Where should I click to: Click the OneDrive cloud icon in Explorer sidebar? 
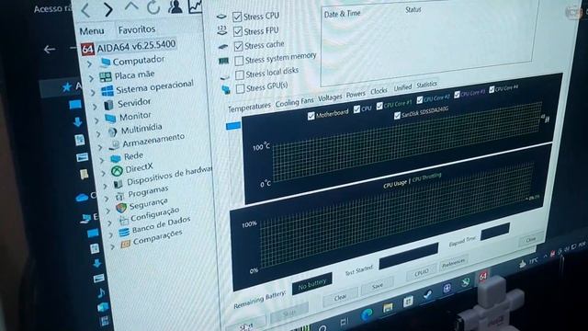tap(82, 198)
